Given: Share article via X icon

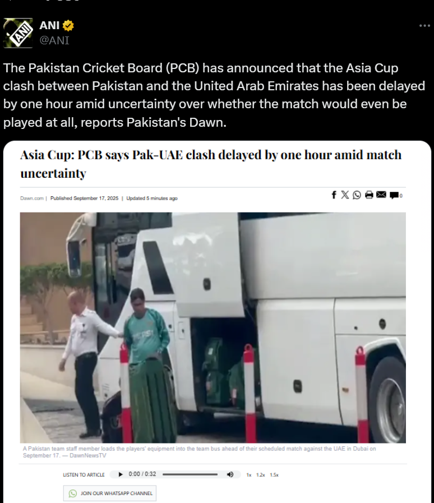Looking at the screenshot, I should pyautogui.click(x=345, y=195).
